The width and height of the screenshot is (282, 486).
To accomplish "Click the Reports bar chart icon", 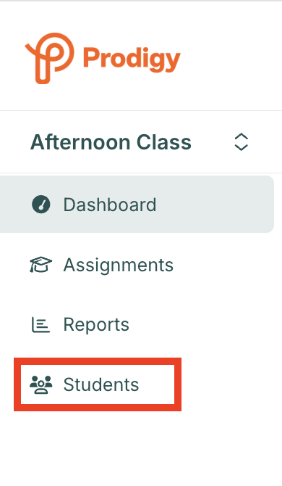I will (40, 324).
